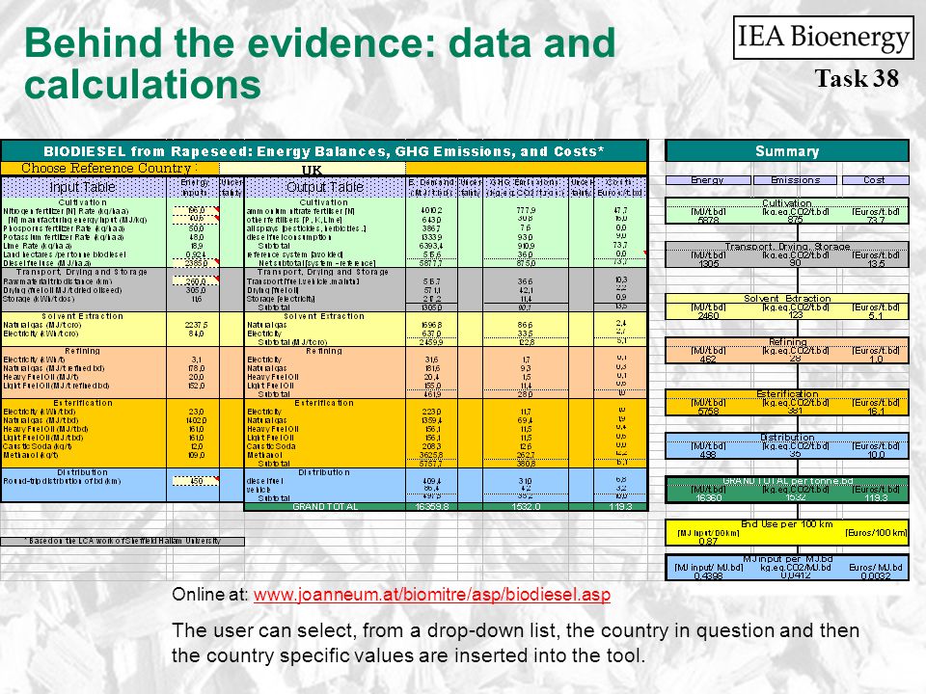This screenshot has width=926, height=694.
Task: Click the Diesel fuel use input cell
Action: click(196, 263)
